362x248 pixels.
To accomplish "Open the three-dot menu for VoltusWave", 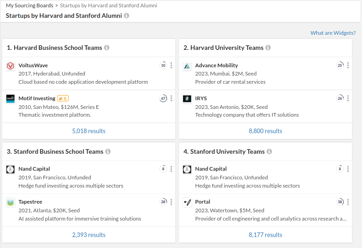I will pyautogui.click(x=171, y=65).
